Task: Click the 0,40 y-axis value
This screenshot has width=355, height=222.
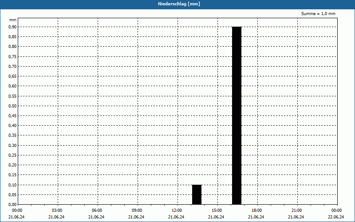Action: coord(13,126)
